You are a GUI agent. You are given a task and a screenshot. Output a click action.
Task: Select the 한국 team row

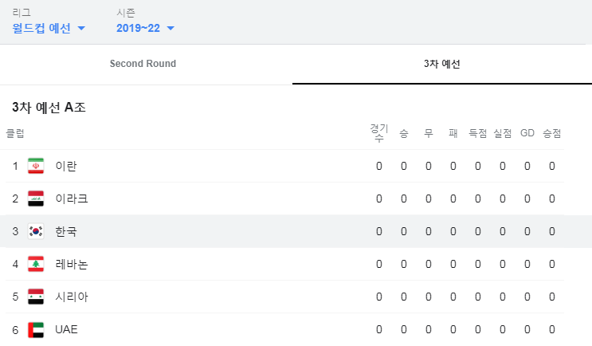296,231
